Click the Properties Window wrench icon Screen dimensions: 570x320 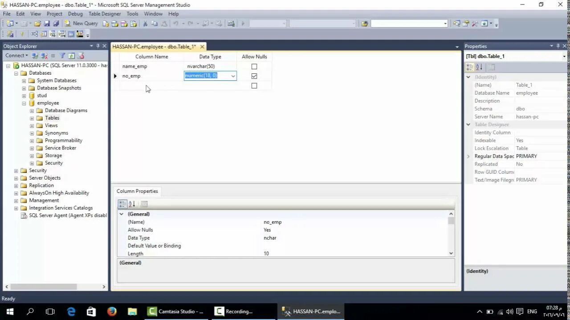click(x=475, y=24)
